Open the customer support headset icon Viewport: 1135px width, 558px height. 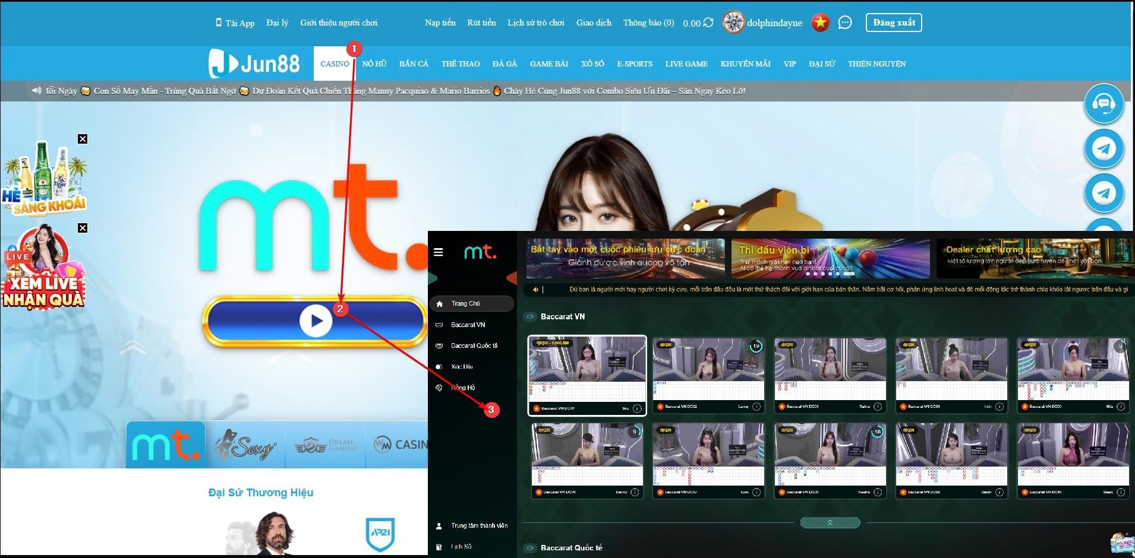[x=1104, y=104]
